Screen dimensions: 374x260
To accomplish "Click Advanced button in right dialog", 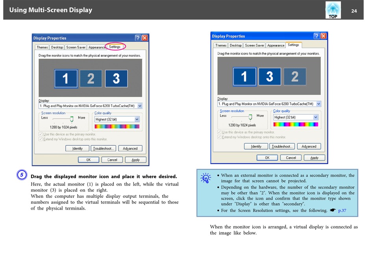I will [309, 147].
